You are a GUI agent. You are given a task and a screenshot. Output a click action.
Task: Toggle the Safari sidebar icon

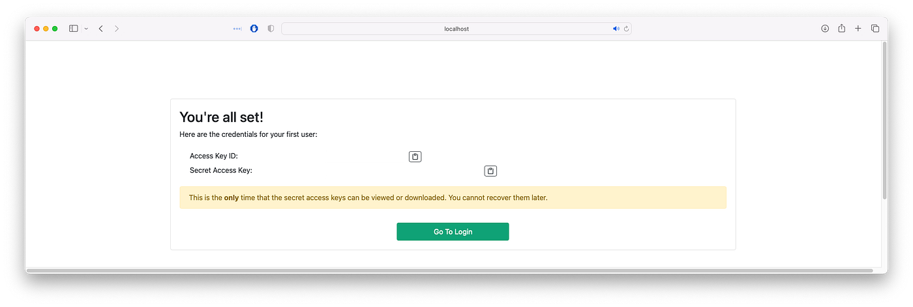click(x=74, y=29)
